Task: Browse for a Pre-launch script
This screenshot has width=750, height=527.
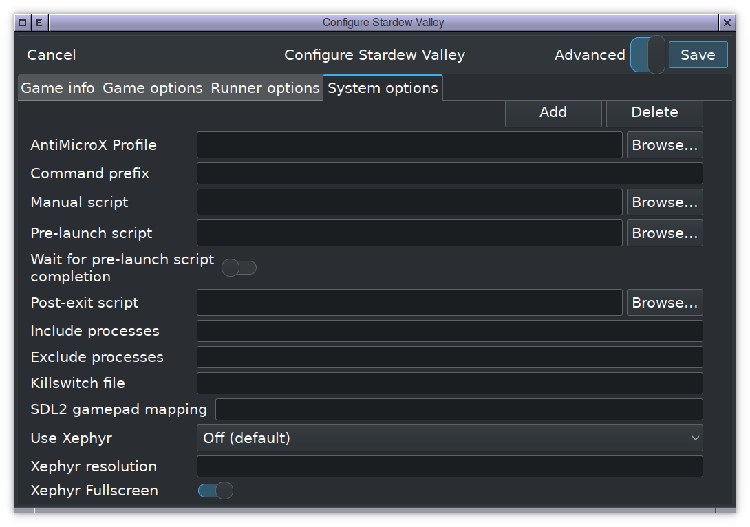Action: [x=665, y=233]
